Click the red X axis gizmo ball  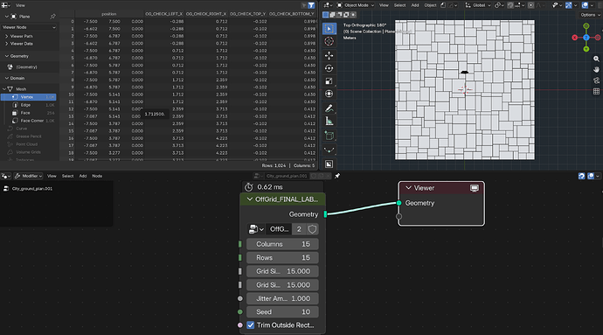coord(574,38)
